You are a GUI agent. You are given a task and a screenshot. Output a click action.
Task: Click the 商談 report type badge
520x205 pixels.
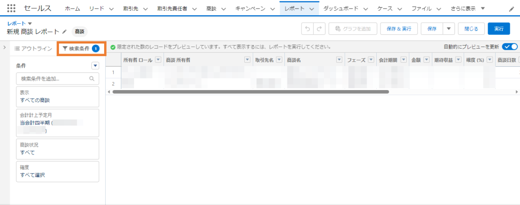pos(79,32)
